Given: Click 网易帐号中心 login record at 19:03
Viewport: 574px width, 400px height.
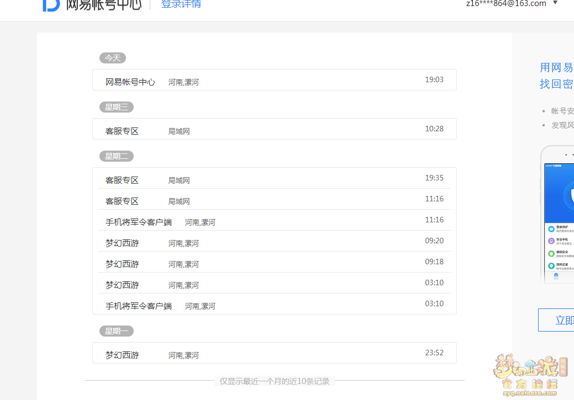Looking at the screenshot, I should point(275,79).
